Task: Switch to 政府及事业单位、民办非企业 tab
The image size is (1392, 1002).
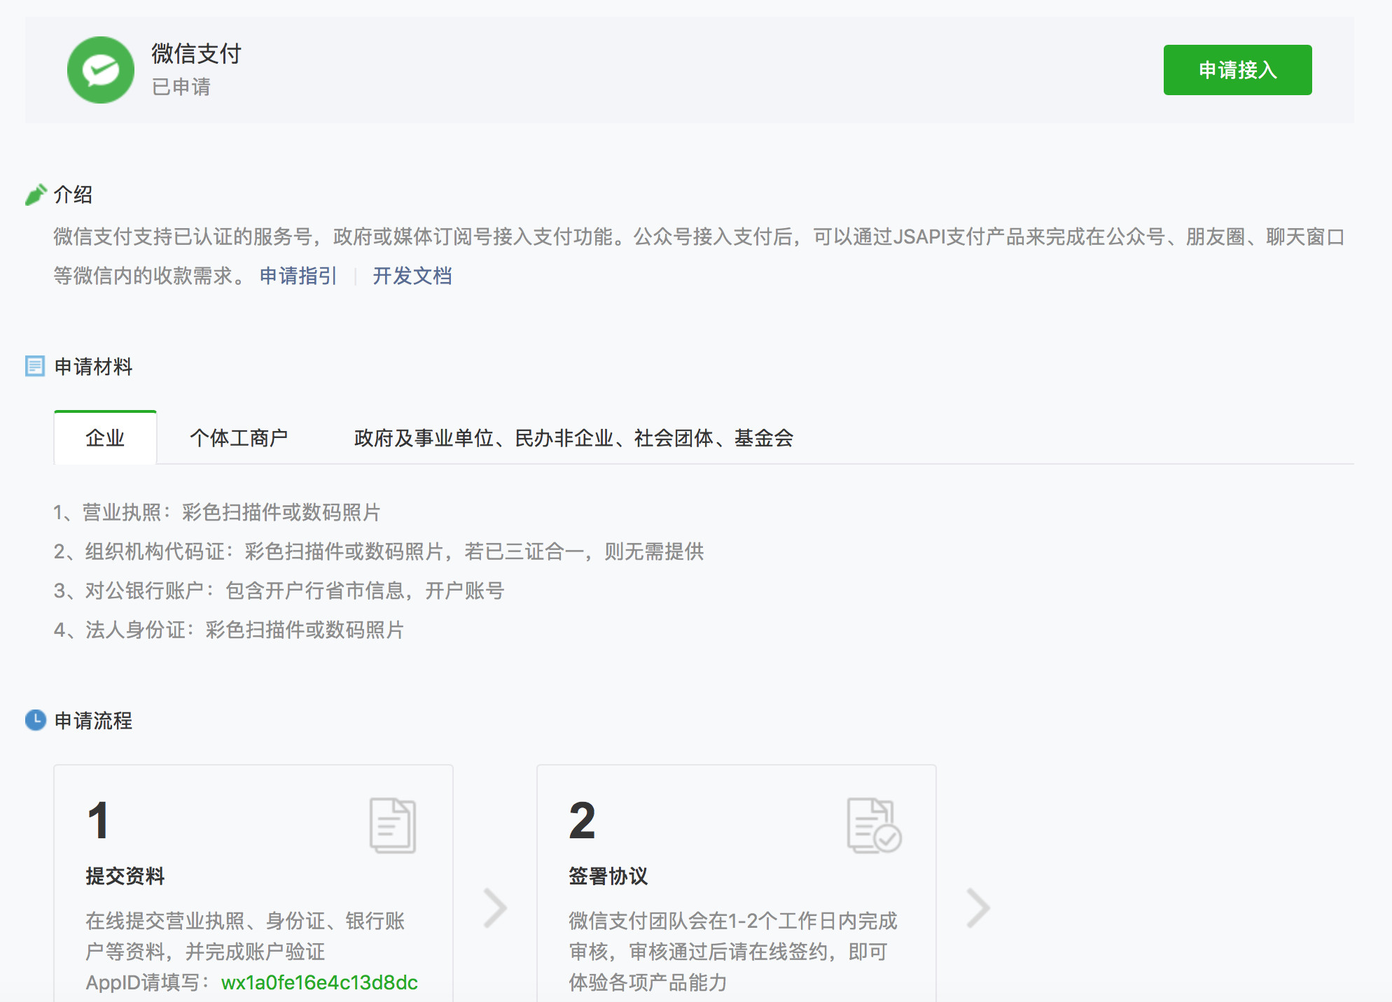Action: click(x=573, y=438)
